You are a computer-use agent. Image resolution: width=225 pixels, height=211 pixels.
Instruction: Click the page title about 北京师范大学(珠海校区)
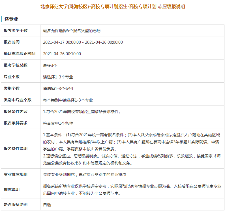(113, 6)
